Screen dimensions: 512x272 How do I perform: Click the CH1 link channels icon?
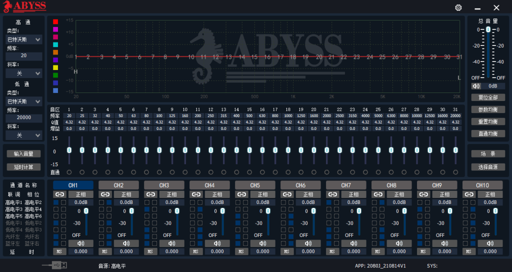[x=59, y=194]
